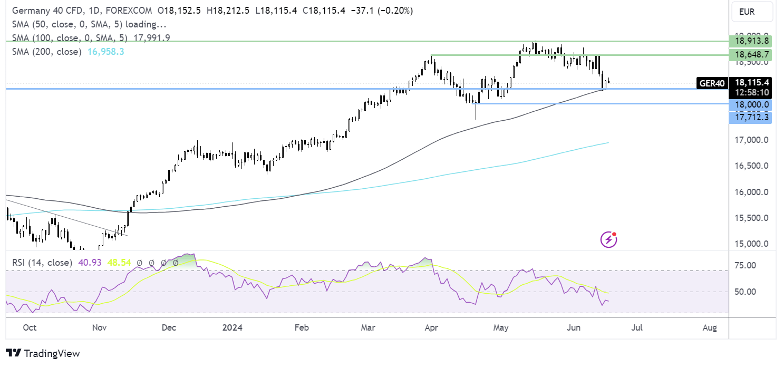The image size is (784, 367).
Task: Click the 18,648.7 green price label
Action: [750, 55]
